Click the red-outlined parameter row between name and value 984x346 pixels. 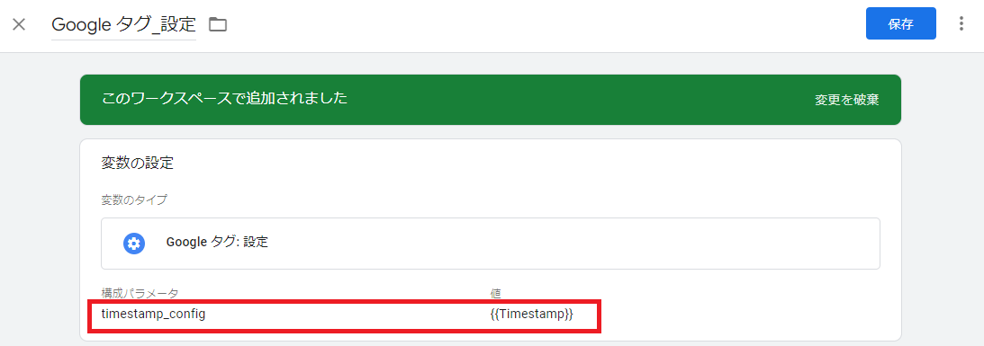(345, 316)
